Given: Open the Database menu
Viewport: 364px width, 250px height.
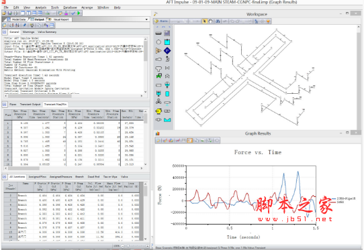Looking at the screenshot, I should tap(70, 7).
